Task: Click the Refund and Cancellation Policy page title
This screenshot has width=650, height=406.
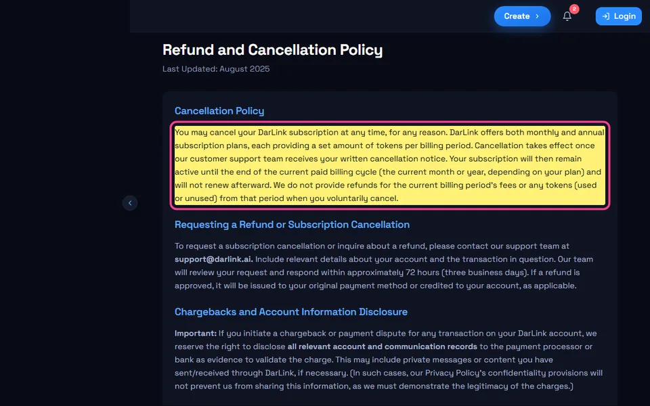Action: pos(272,49)
